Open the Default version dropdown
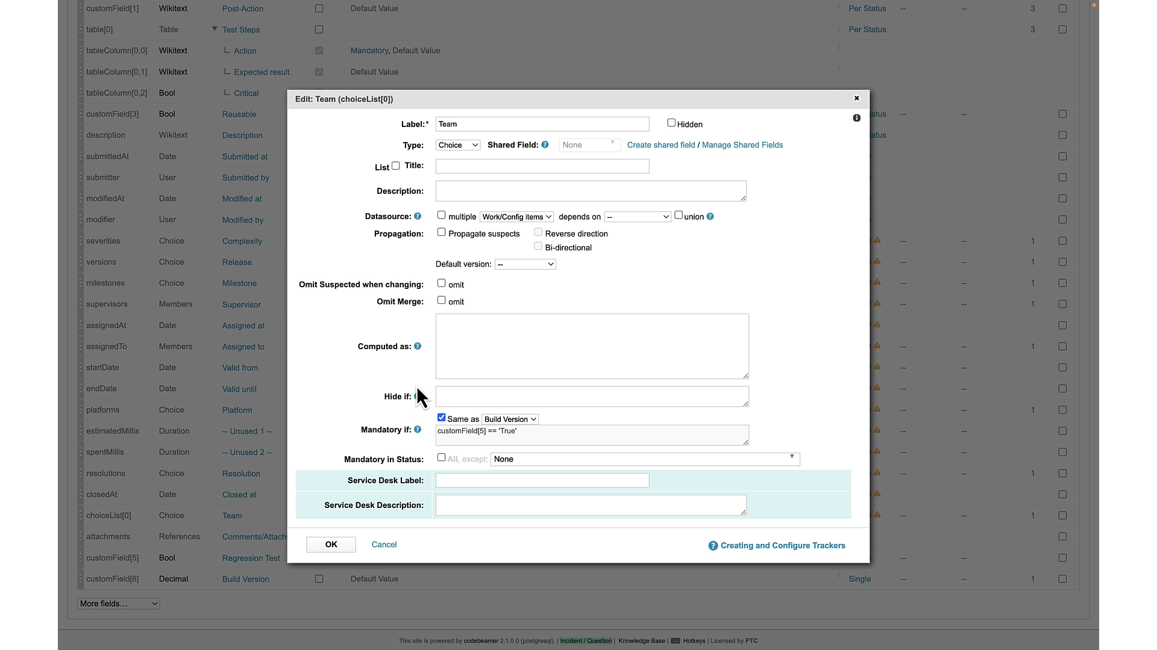Image resolution: width=1157 pixels, height=650 pixels. tap(524, 264)
